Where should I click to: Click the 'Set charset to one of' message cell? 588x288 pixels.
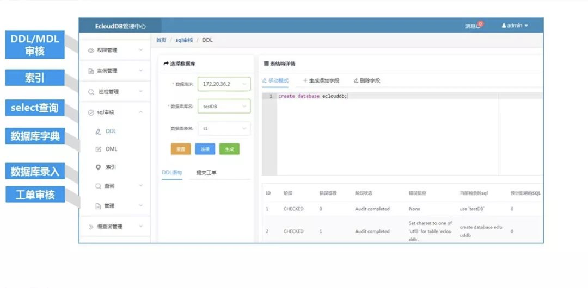coord(431,231)
